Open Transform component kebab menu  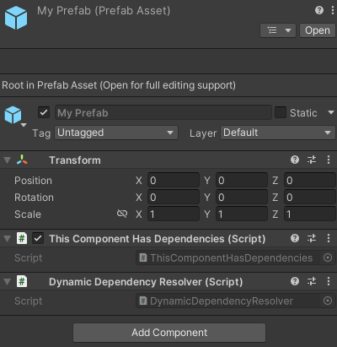click(329, 160)
